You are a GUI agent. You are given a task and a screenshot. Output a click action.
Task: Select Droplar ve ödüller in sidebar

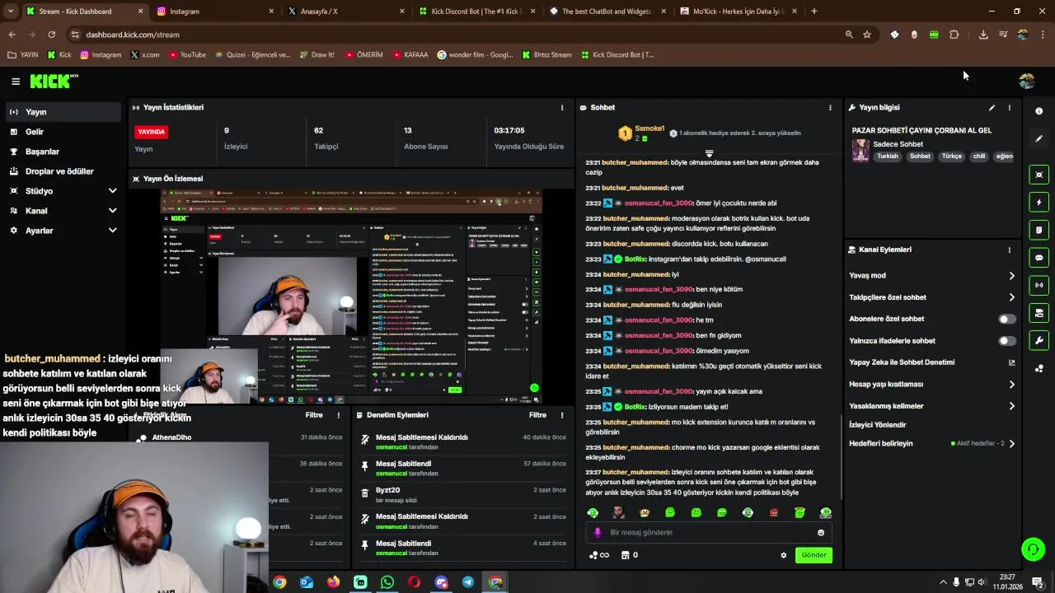(62, 171)
